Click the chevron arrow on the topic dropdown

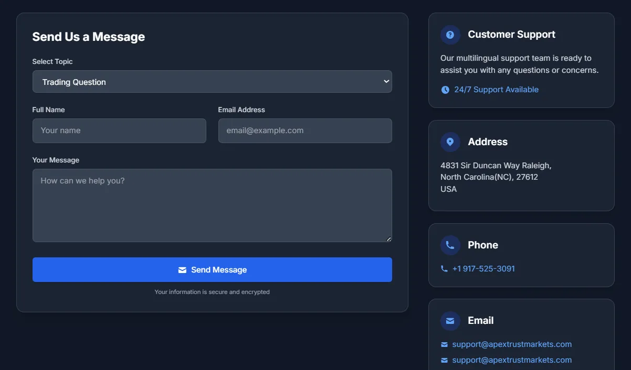click(x=386, y=82)
